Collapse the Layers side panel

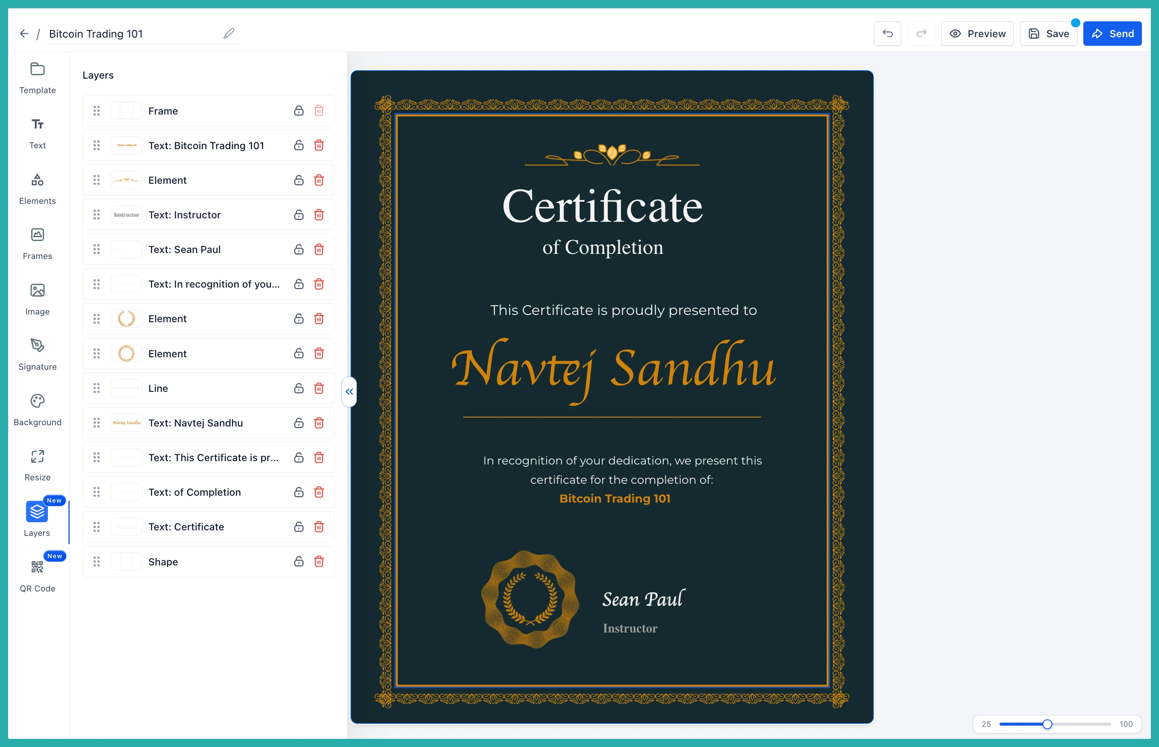[349, 391]
